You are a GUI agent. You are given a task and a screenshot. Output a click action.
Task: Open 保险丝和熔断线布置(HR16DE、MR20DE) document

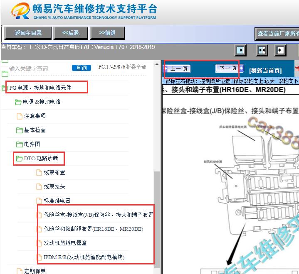coord(94,229)
